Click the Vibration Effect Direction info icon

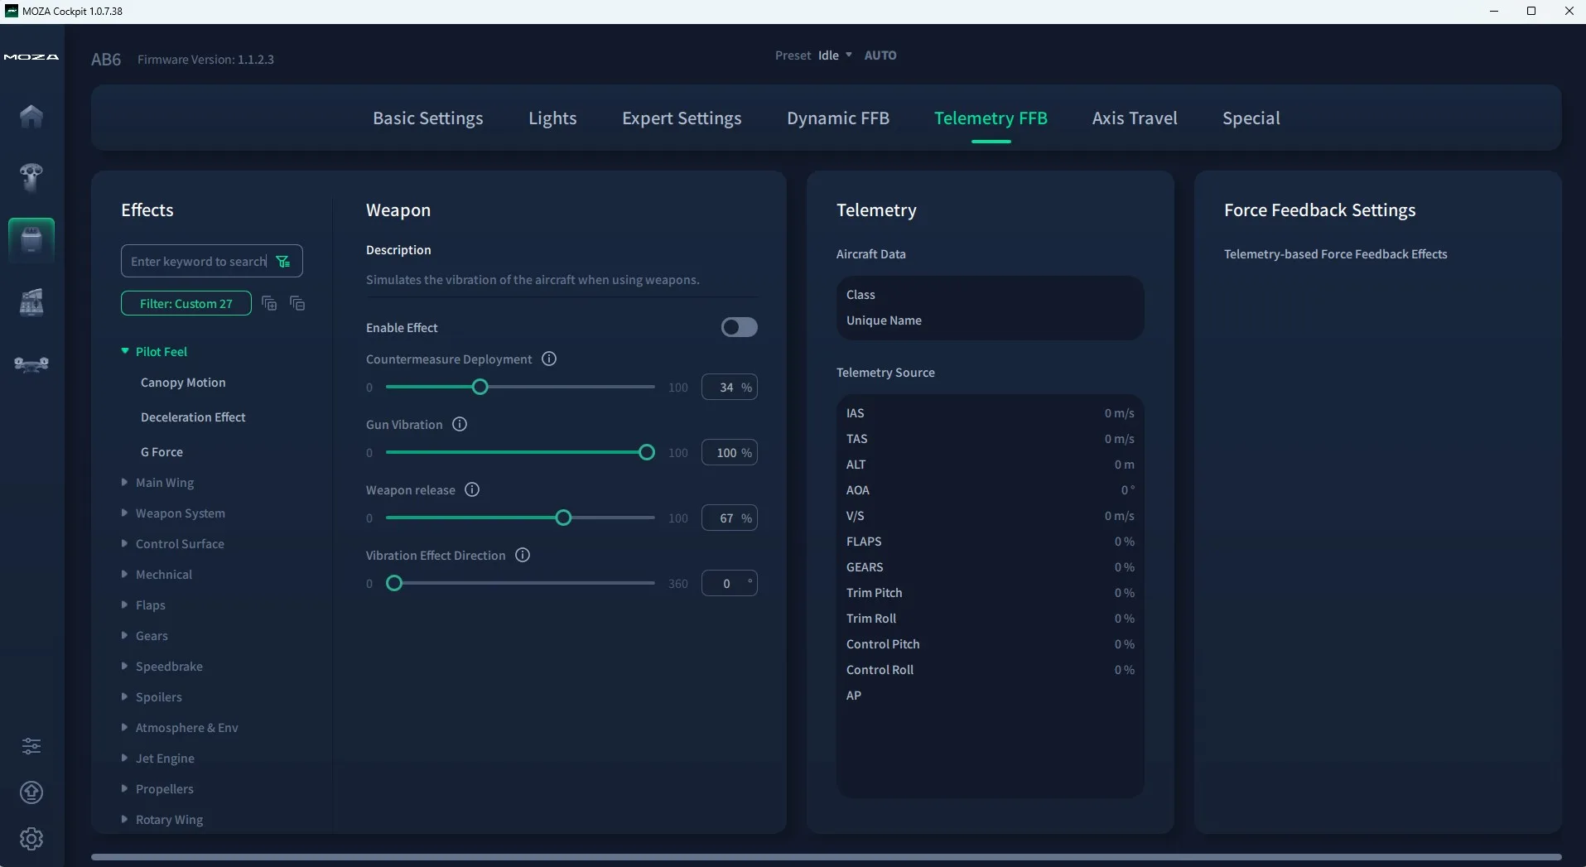[x=523, y=555]
